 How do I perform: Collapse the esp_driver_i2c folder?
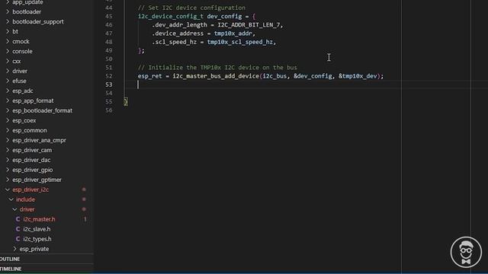[x=30, y=190]
